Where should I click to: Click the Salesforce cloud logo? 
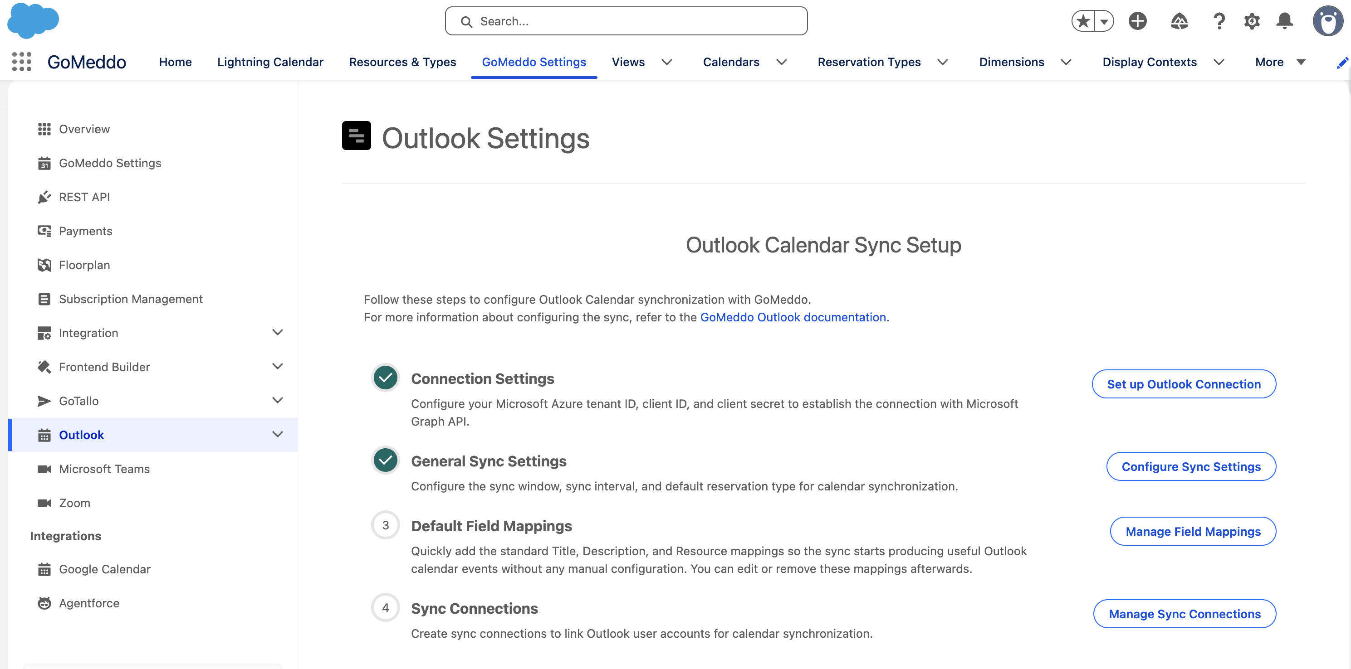(33, 20)
